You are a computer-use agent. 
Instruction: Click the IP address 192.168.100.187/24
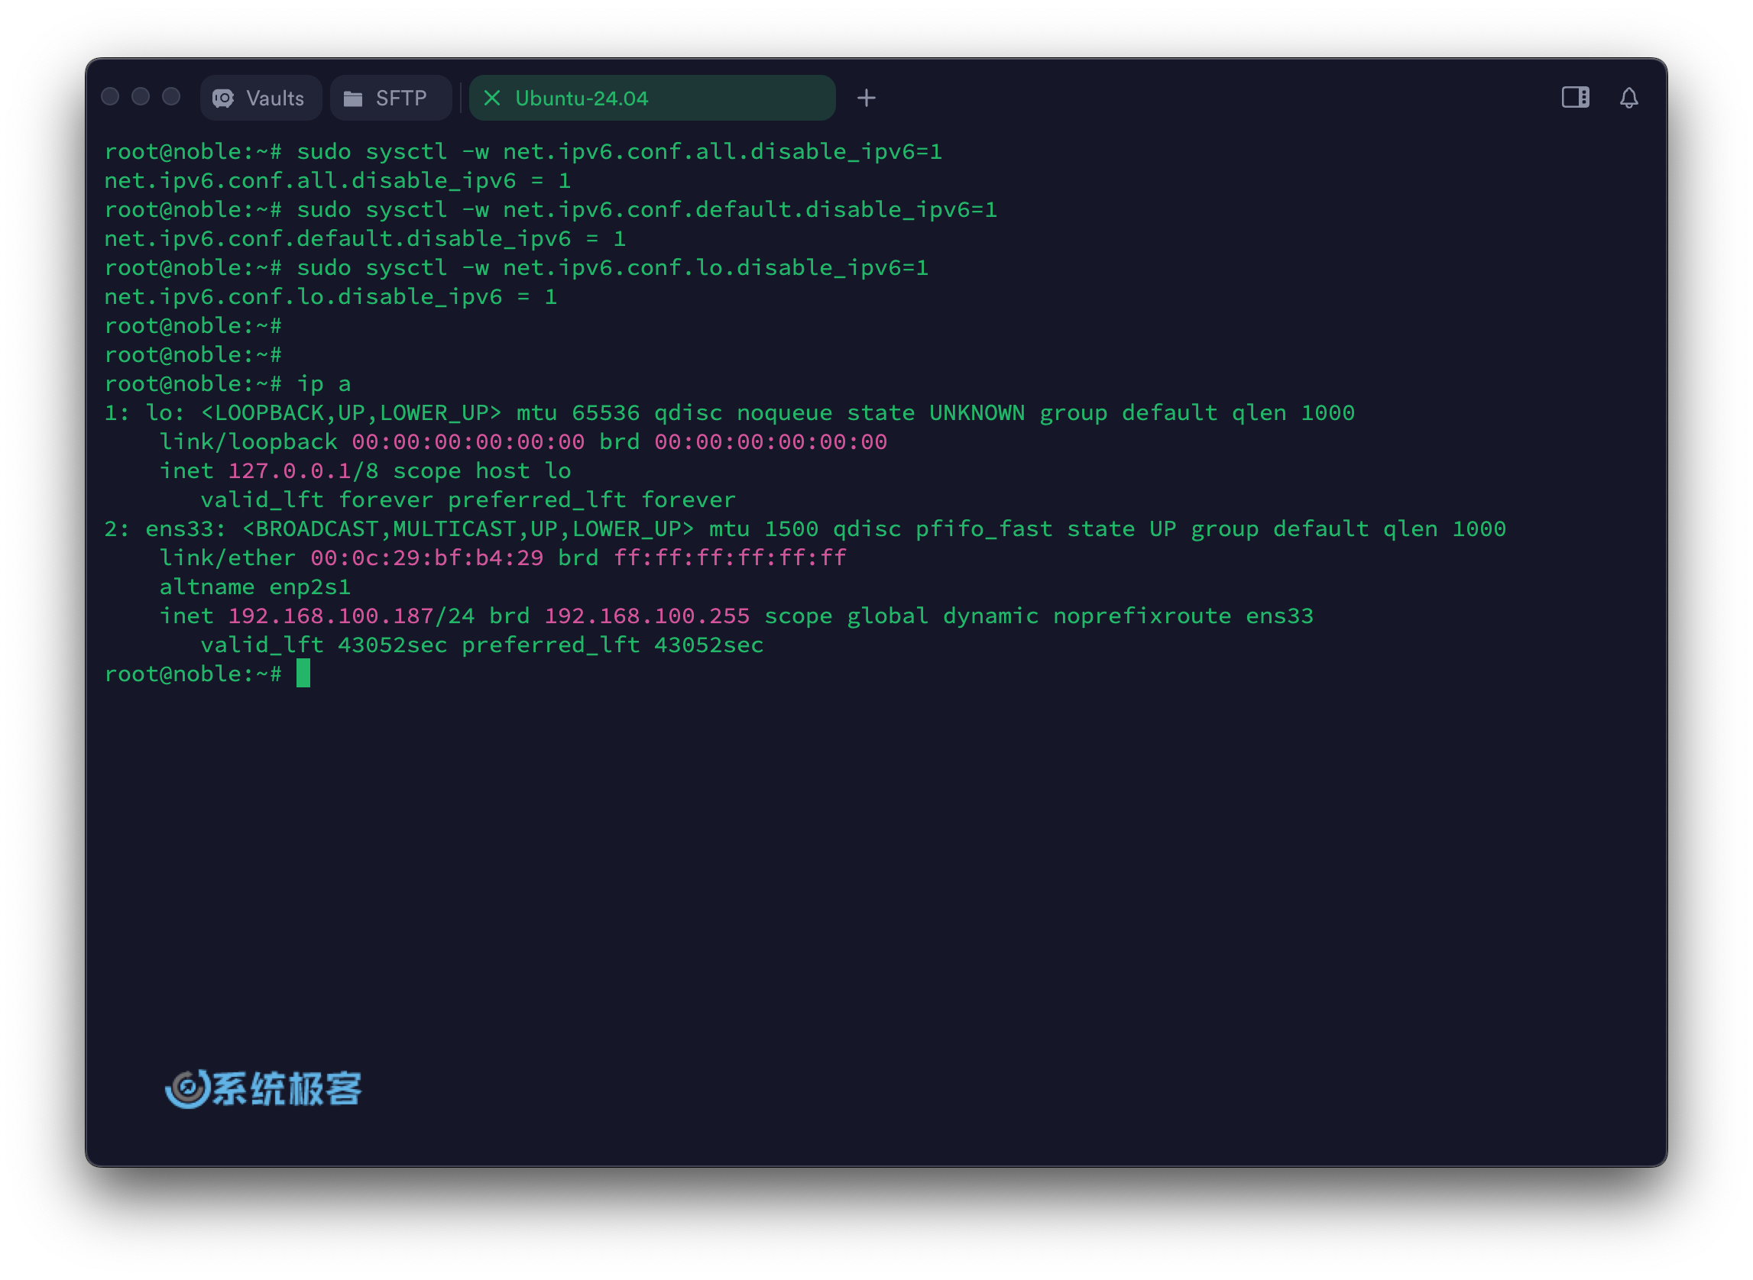[352, 617]
